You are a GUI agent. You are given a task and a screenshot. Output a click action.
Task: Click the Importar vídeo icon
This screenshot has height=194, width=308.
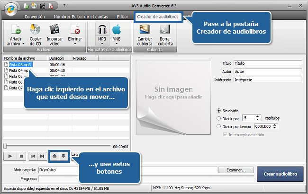click(54, 30)
